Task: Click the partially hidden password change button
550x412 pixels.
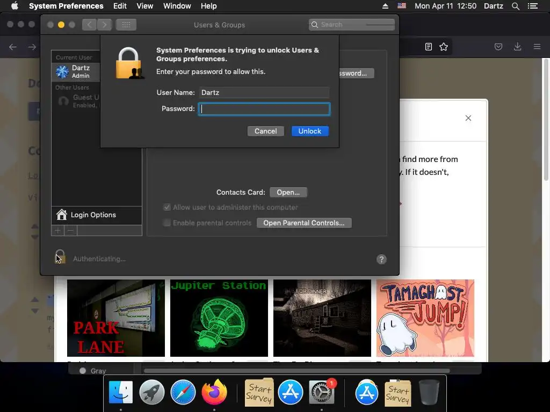Action: [357, 73]
